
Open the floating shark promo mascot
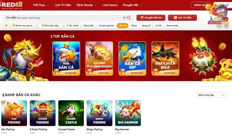pos(218,14)
